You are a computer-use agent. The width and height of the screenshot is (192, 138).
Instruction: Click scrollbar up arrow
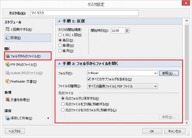[x=186, y=21]
